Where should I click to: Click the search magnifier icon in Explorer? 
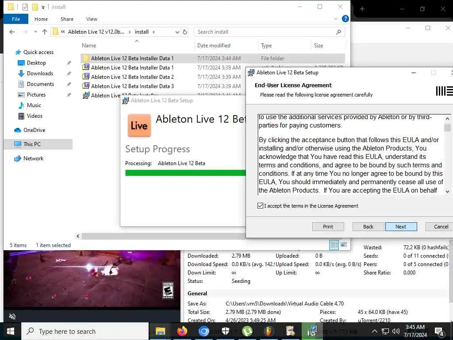pyautogui.click(x=338, y=32)
